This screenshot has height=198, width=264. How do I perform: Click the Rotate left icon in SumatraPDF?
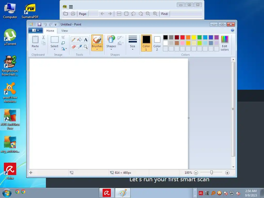pyautogui.click(x=133, y=14)
